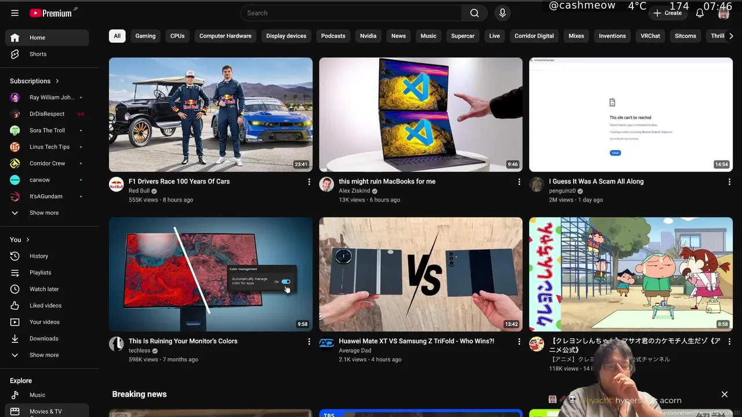Viewport: 742px width, 417px height.
Task: Select the All filter chip
Action: click(x=117, y=36)
